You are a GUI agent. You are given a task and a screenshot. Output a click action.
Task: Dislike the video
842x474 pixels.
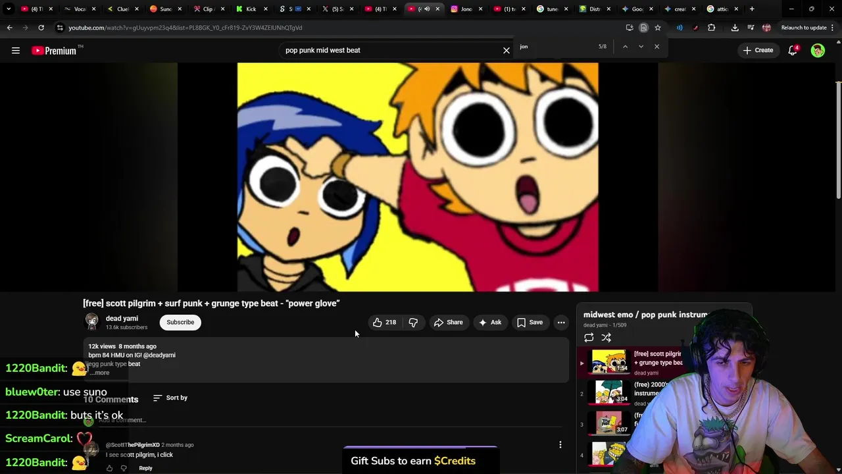click(x=413, y=322)
